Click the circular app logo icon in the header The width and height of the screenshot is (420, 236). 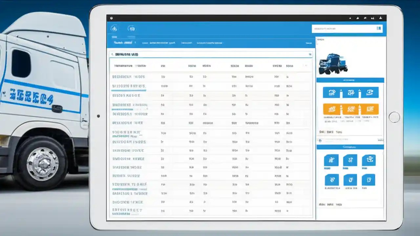pos(115,29)
